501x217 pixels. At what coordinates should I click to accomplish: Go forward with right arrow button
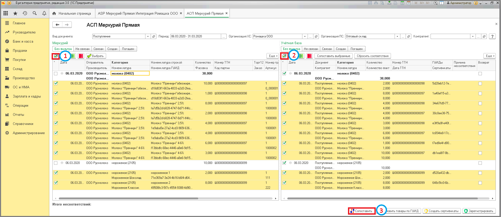click(67, 25)
